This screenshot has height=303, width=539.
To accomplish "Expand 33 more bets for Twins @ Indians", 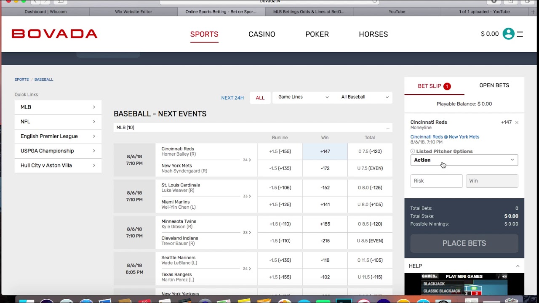I will pyautogui.click(x=247, y=232).
